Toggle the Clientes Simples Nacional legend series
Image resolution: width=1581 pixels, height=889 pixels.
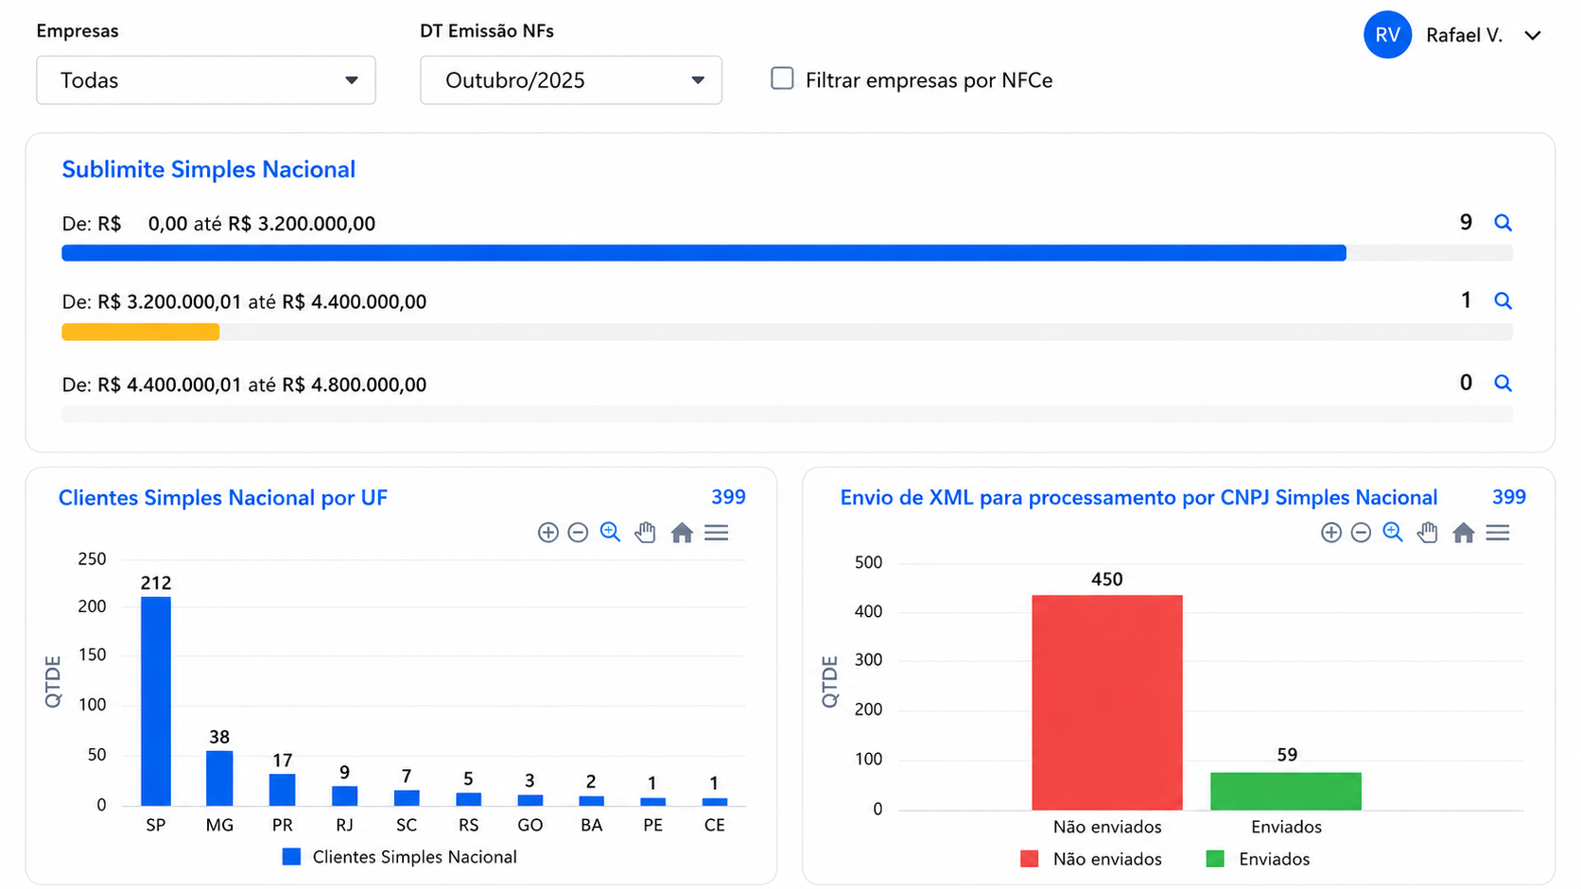click(x=400, y=857)
